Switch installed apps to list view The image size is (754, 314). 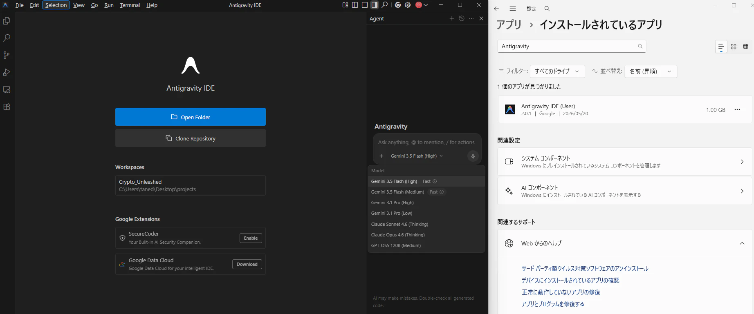click(721, 47)
